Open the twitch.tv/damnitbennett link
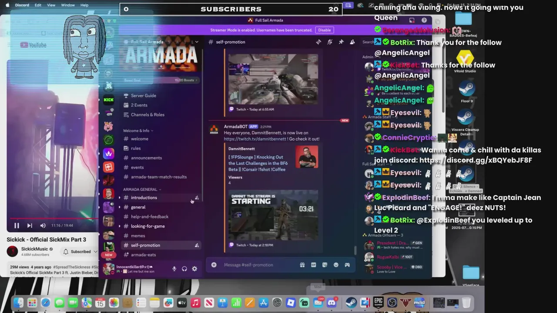 (x=255, y=139)
